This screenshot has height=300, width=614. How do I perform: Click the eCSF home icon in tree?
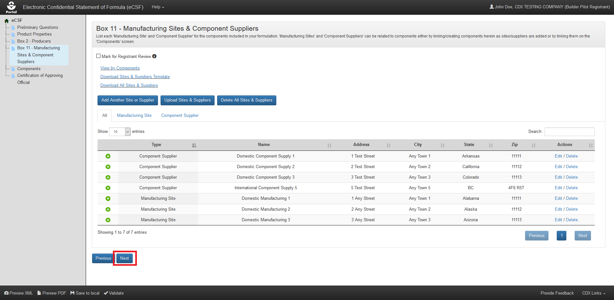pos(6,21)
